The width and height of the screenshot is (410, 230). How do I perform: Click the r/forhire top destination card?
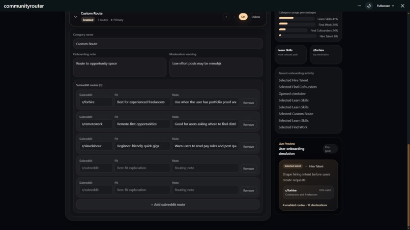coord(326,54)
